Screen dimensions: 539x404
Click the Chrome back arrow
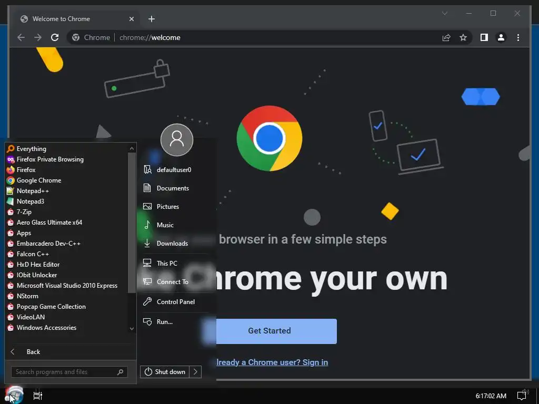(21, 37)
